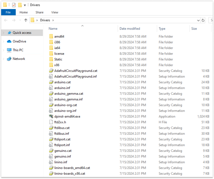Click the license folder icon

point(51,54)
